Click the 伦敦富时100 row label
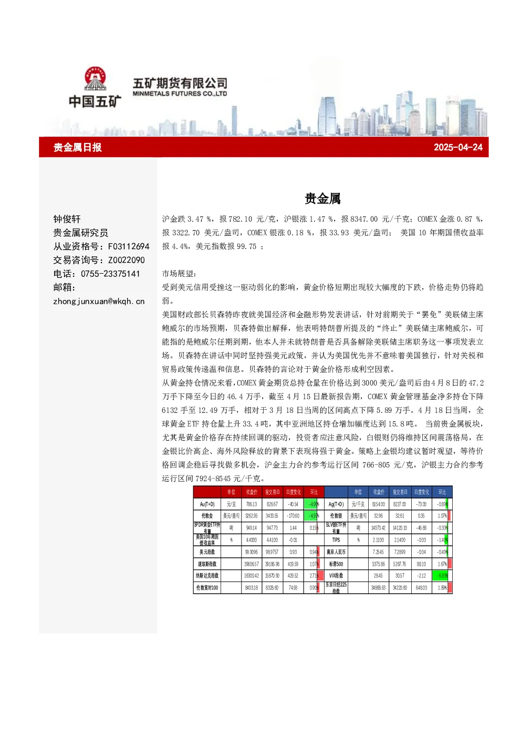The height and width of the screenshot is (737, 521). (x=207, y=588)
